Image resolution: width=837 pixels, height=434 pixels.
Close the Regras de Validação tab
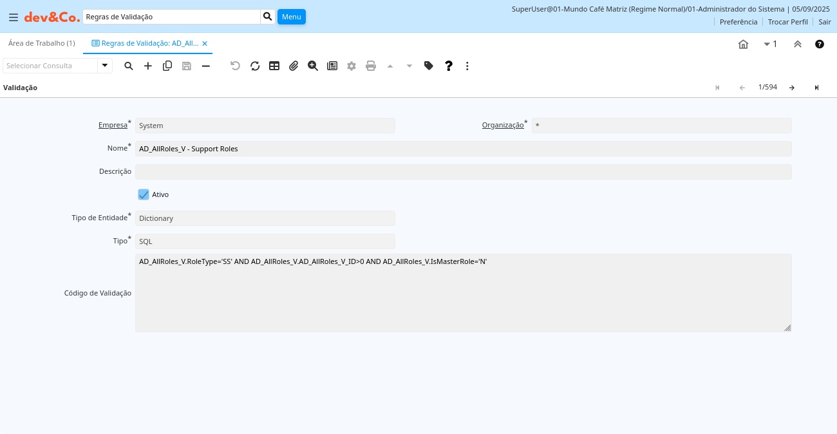(x=205, y=44)
